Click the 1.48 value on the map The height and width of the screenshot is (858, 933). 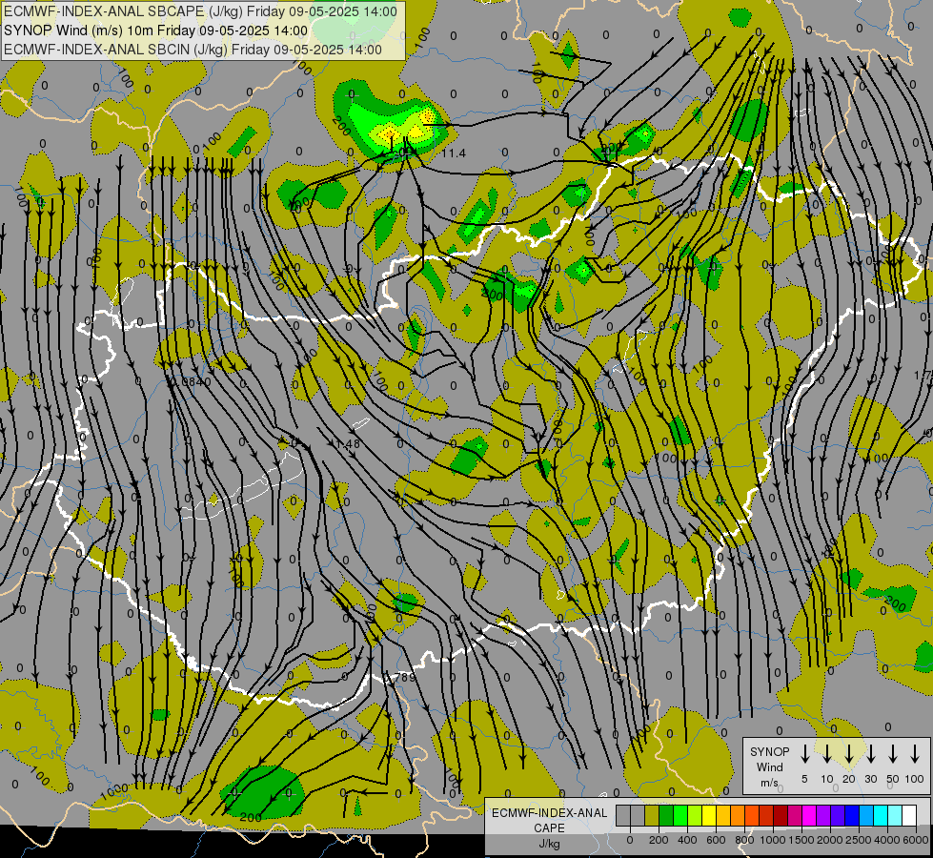[x=348, y=443]
